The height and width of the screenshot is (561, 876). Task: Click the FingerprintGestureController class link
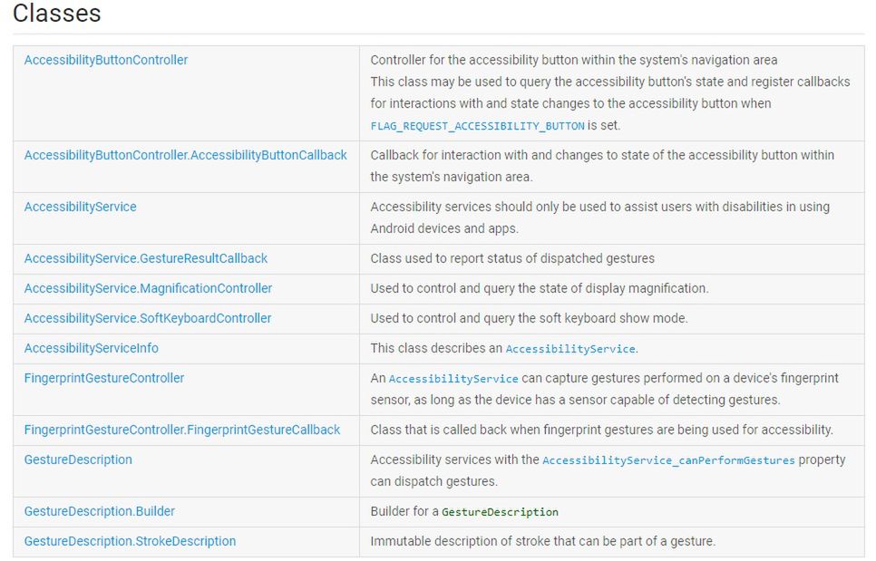[104, 378]
